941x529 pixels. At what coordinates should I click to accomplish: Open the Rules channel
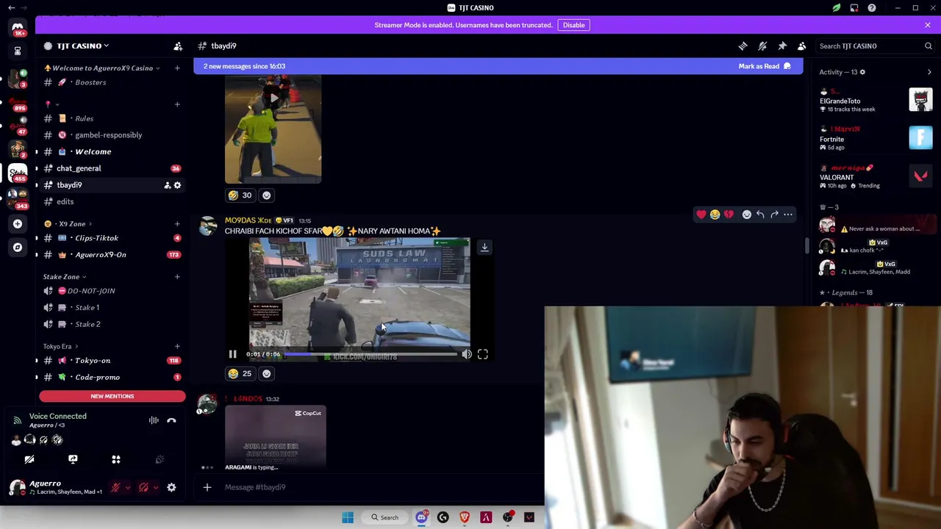point(112,118)
